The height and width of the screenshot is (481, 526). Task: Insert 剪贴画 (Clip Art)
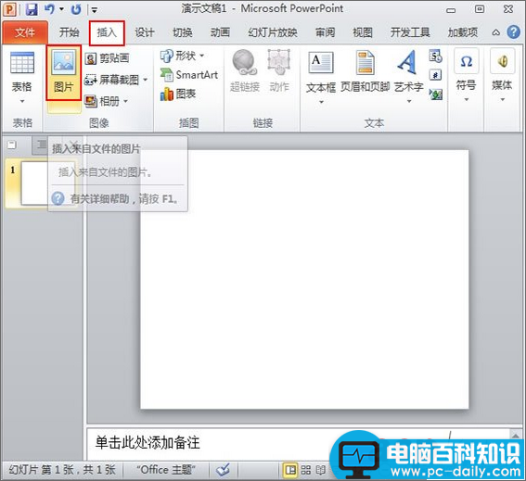pos(107,58)
